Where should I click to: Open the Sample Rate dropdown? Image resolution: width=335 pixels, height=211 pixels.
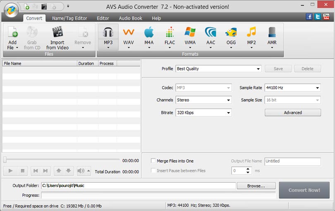click(293, 88)
